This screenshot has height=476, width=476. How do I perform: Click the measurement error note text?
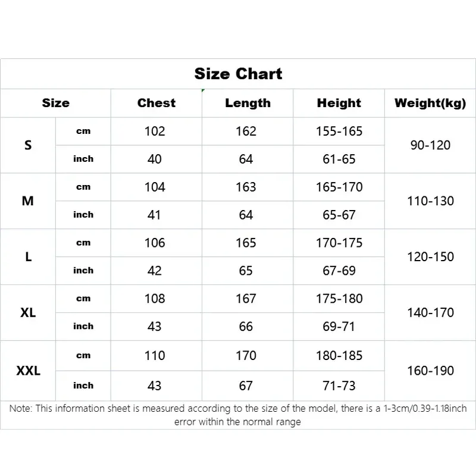pos(238,415)
